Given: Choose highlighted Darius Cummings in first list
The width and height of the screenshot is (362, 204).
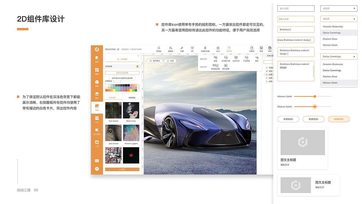Looking at the screenshot, I should 339,33.
